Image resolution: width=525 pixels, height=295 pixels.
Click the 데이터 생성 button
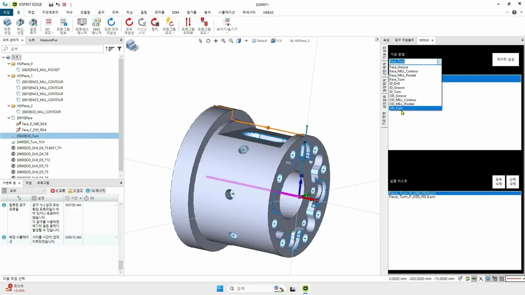505,59
